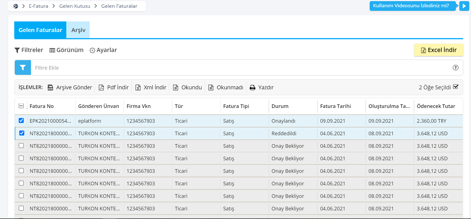471x219 pixels.
Task: Sort by Firma Vkn column header
Action: (138, 106)
